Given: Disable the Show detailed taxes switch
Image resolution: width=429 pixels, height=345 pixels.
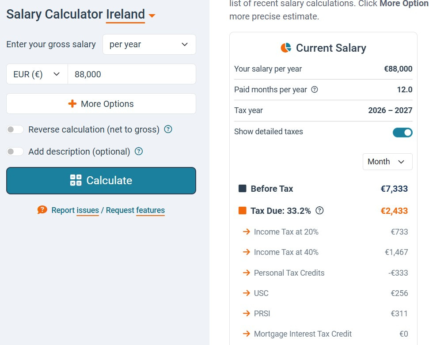Looking at the screenshot, I should point(402,132).
